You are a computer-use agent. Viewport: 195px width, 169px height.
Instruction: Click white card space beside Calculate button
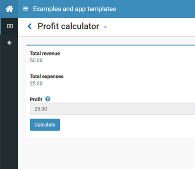point(122,125)
